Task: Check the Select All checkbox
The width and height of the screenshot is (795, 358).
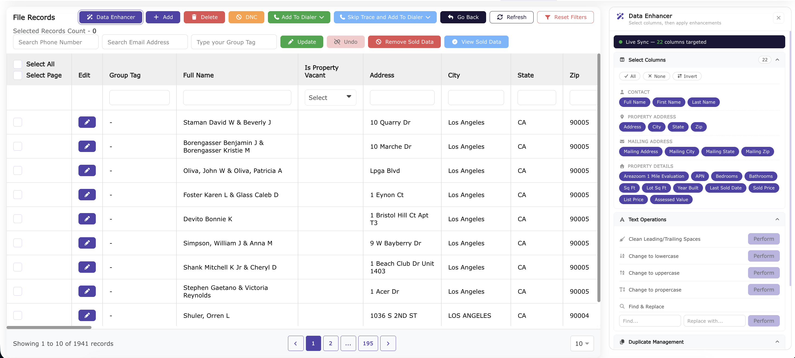Action: click(18, 64)
